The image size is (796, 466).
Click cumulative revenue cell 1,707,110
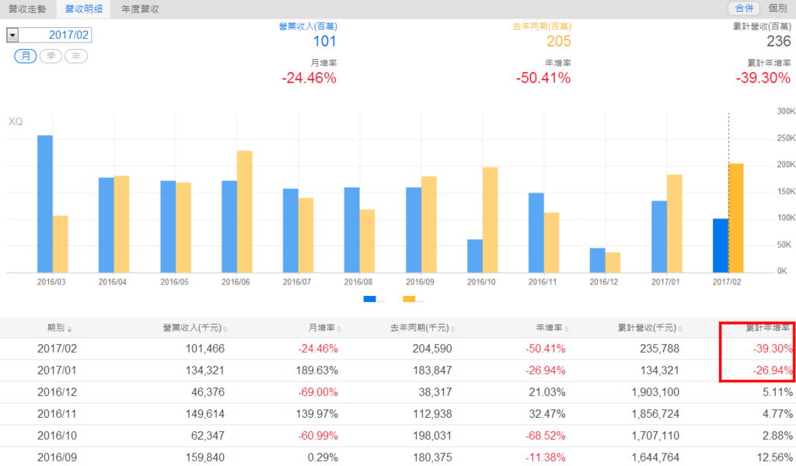click(x=655, y=436)
